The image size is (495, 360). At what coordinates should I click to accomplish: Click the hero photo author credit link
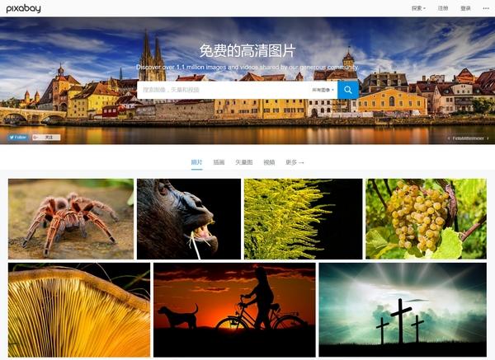pos(468,138)
